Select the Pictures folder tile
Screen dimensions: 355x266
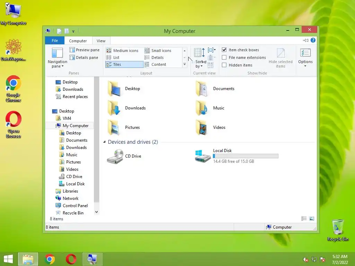(124, 127)
